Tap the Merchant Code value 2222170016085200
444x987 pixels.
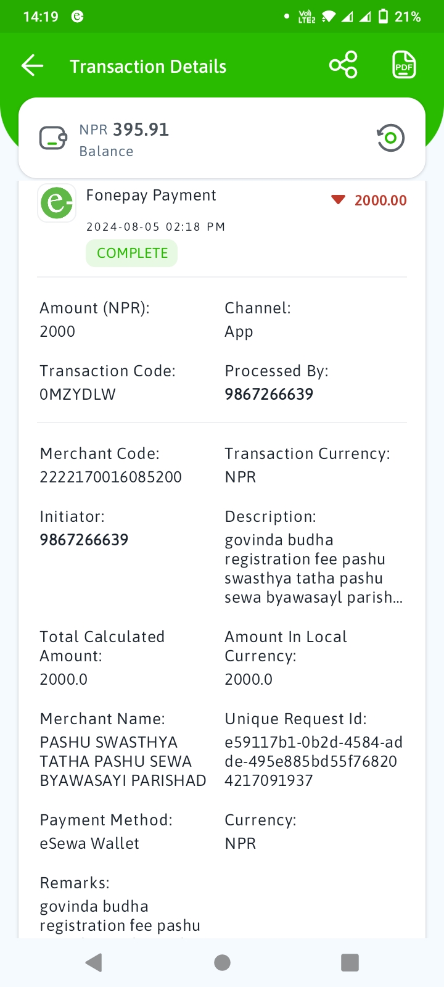[x=111, y=477]
